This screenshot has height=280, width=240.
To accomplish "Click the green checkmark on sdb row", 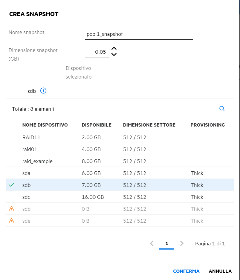I will tap(12, 185).
